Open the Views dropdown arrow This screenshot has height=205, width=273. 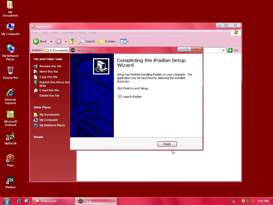128,41
